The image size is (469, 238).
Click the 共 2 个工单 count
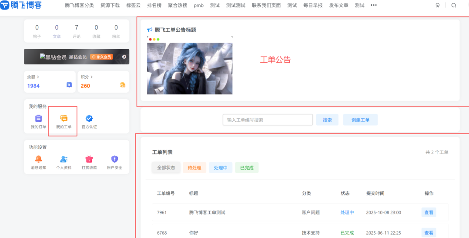[x=437, y=152]
